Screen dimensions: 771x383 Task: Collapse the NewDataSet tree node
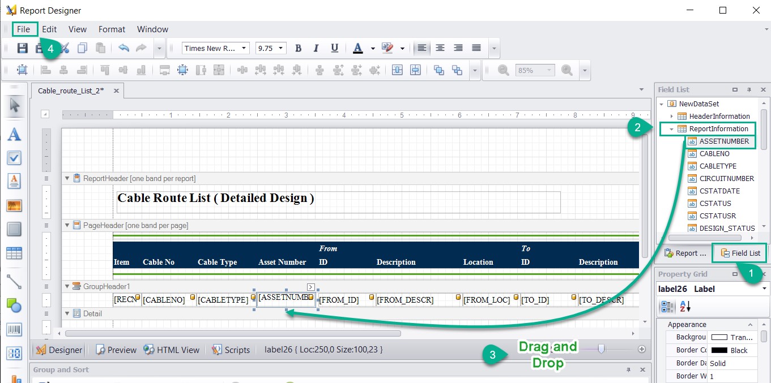tap(662, 104)
